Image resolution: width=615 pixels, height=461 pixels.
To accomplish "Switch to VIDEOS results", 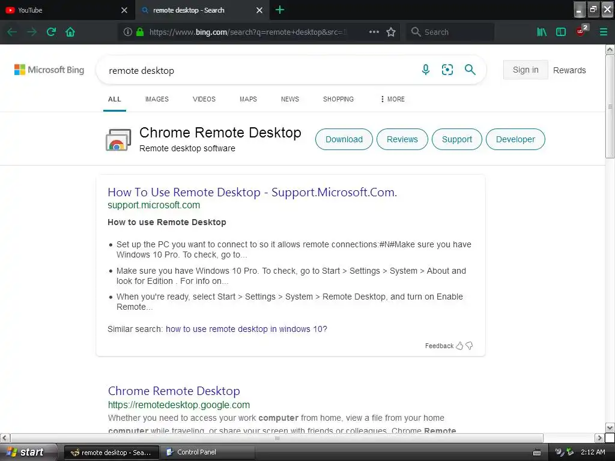I will click(204, 99).
